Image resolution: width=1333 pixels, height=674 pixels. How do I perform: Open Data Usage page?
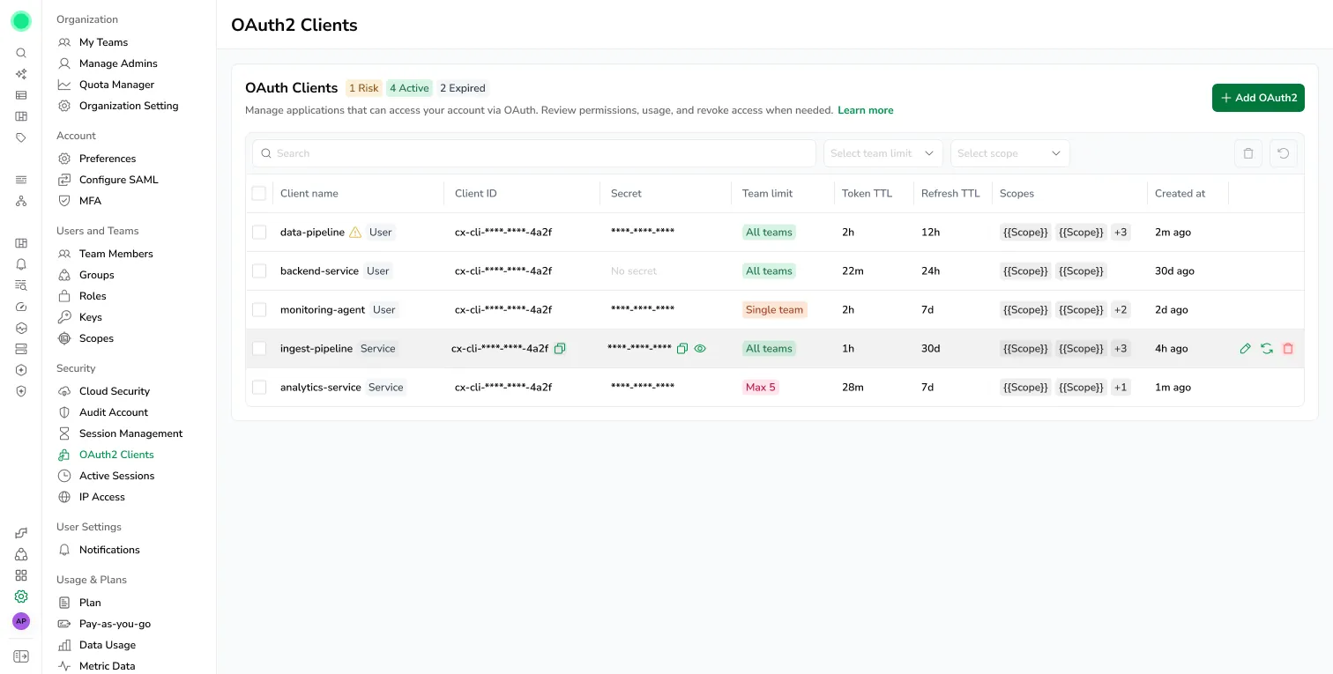tap(108, 645)
